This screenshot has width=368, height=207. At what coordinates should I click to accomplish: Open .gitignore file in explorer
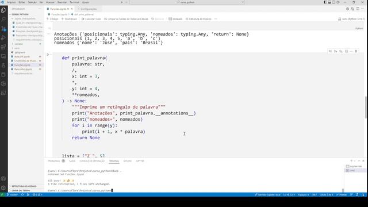click(x=20, y=52)
